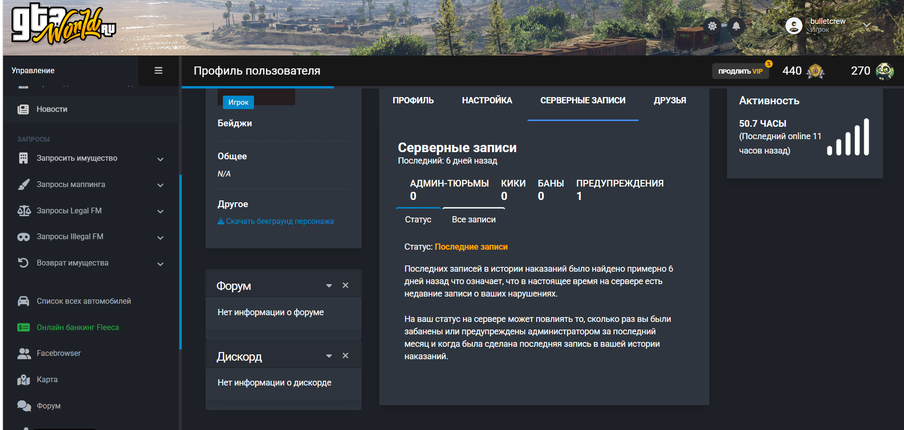904x430 pixels.
Task: Expand the bulletcrew account dropdown chevron
Action: pos(867,25)
